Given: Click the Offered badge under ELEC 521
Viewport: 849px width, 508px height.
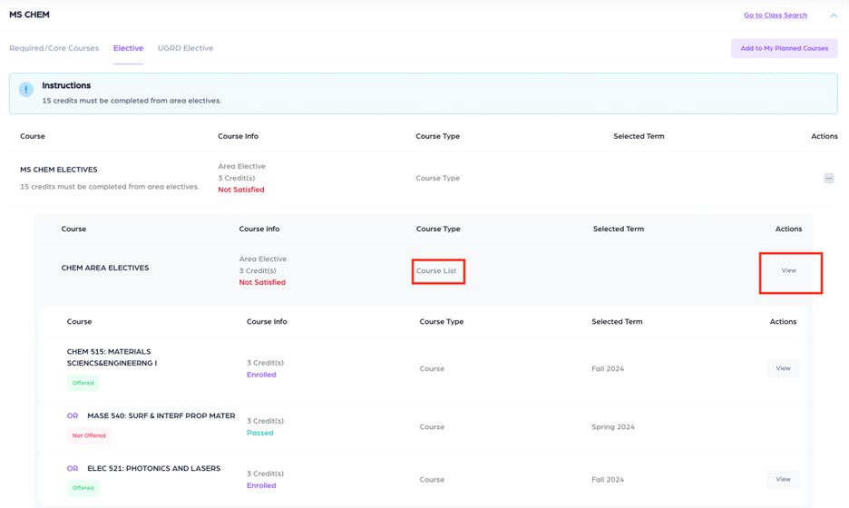Looking at the screenshot, I should [83, 487].
